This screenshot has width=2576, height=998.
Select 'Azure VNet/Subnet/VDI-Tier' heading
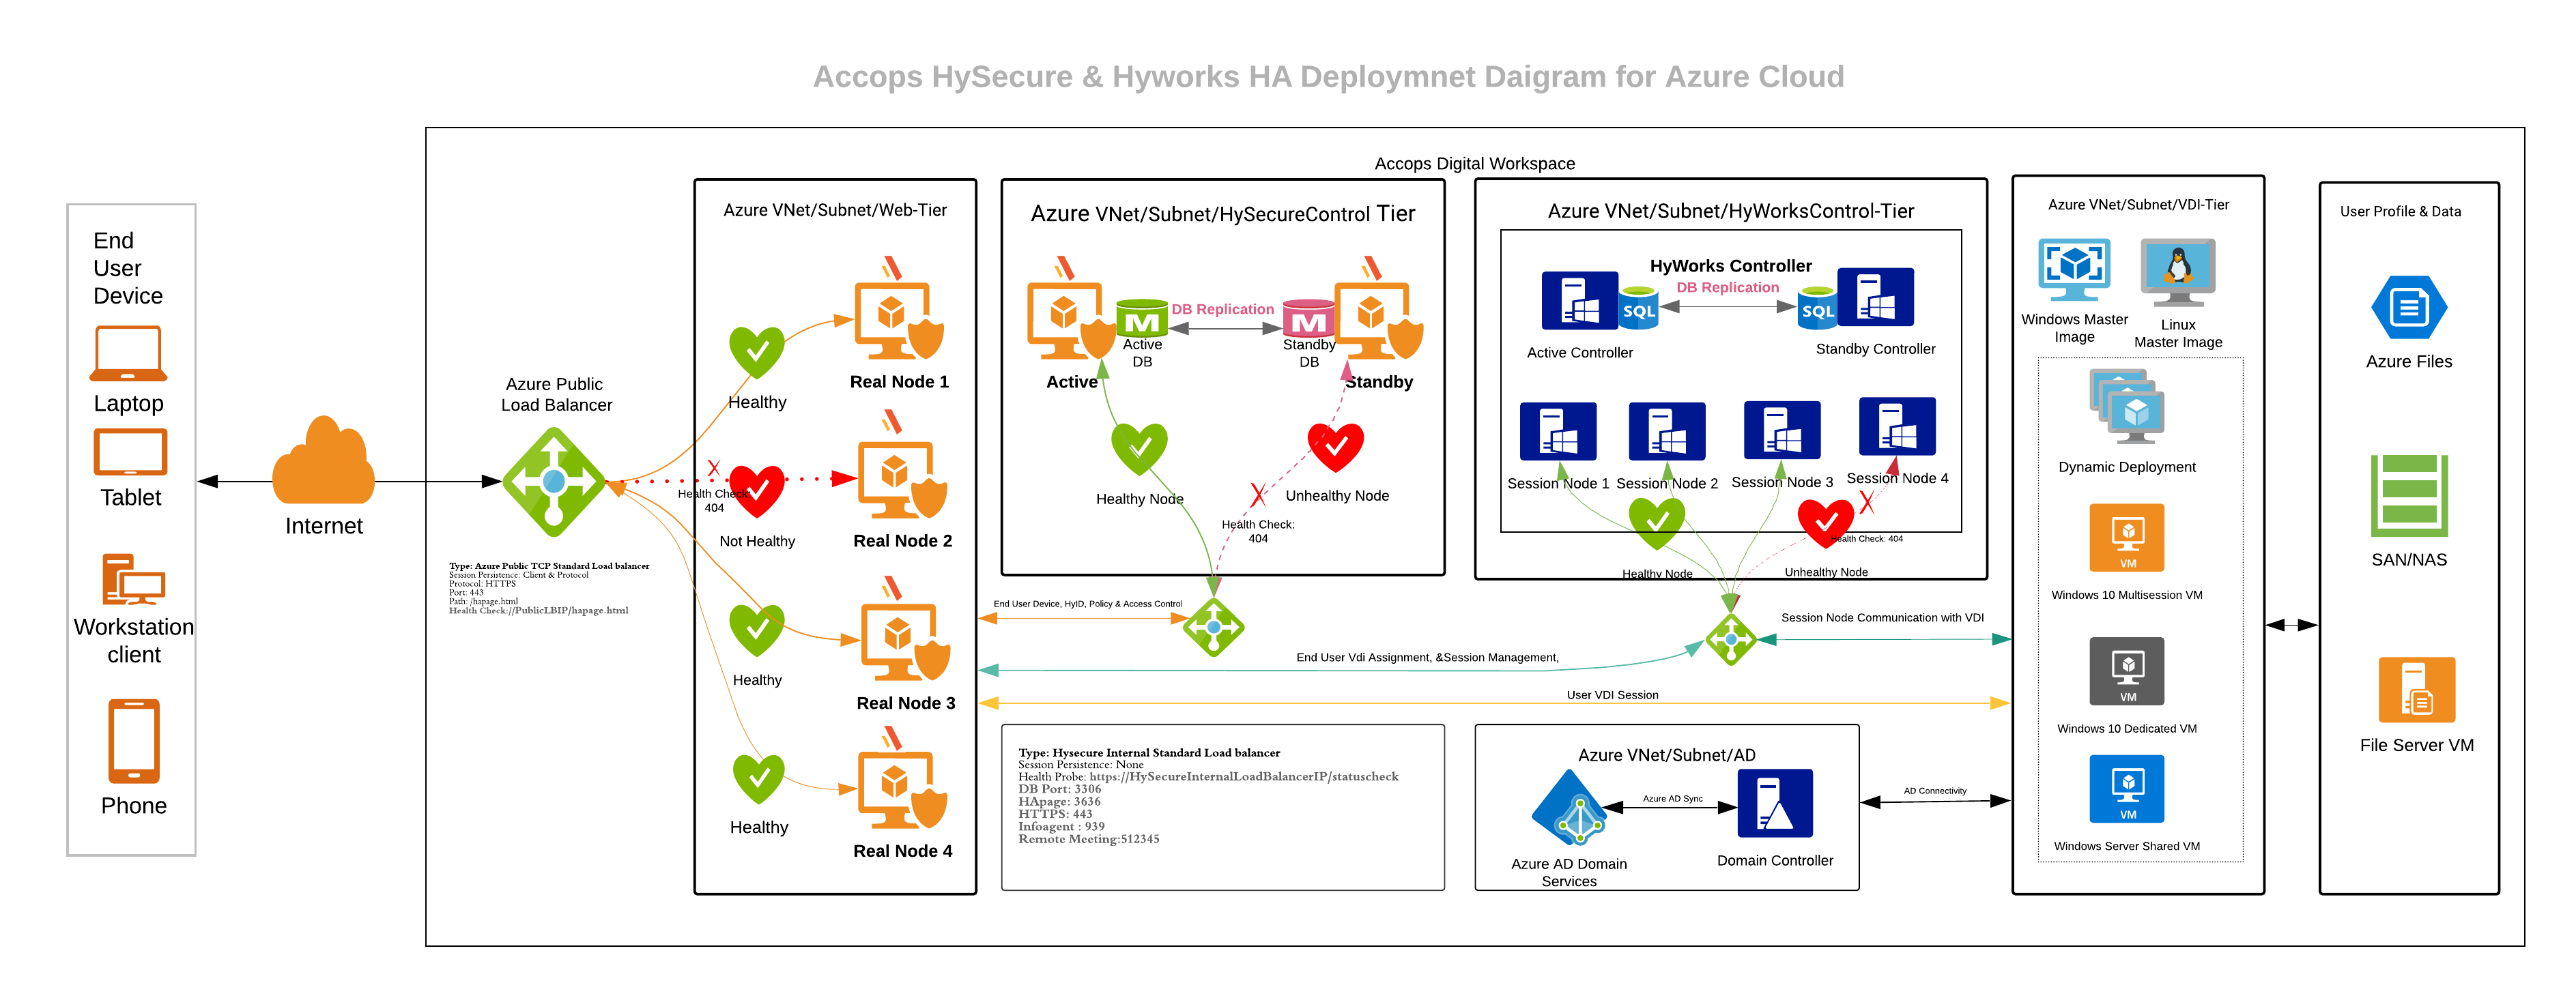coord(2138,205)
